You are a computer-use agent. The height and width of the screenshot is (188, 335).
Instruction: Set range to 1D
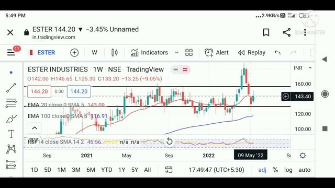tap(34, 170)
